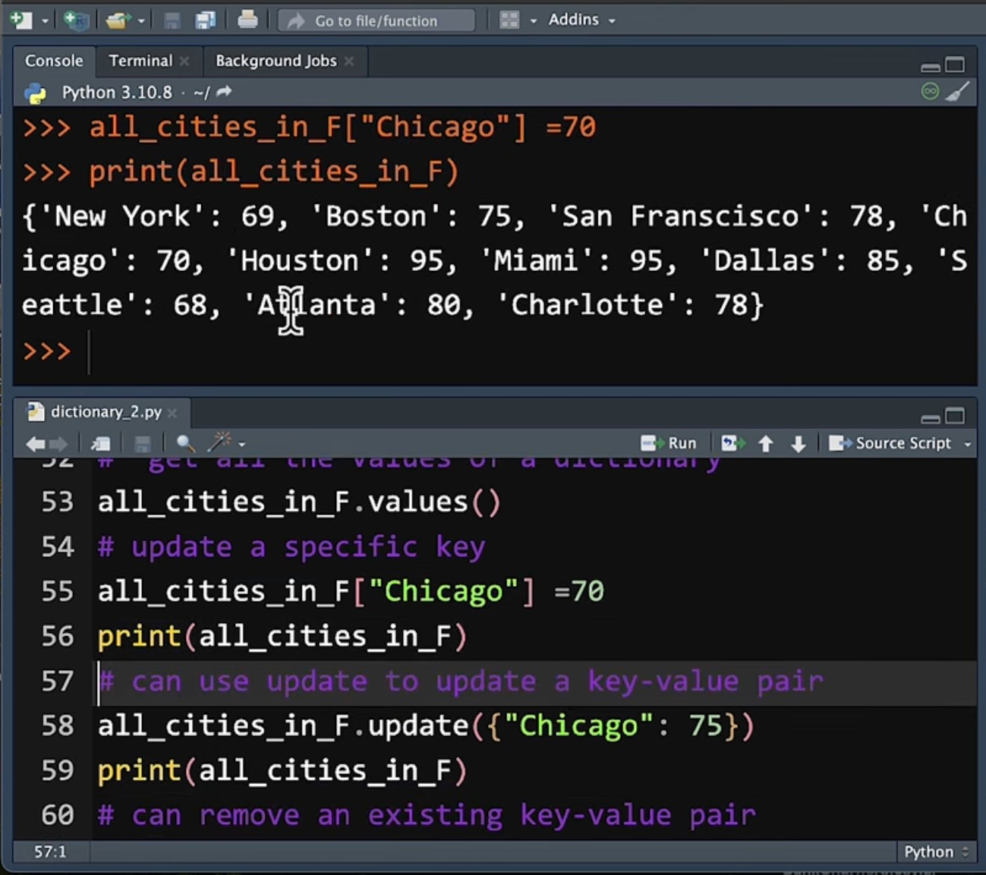Select the Save All icon in the toolbar
Image resolution: width=986 pixels, height=875 pixels.
[x=206, y=19]
